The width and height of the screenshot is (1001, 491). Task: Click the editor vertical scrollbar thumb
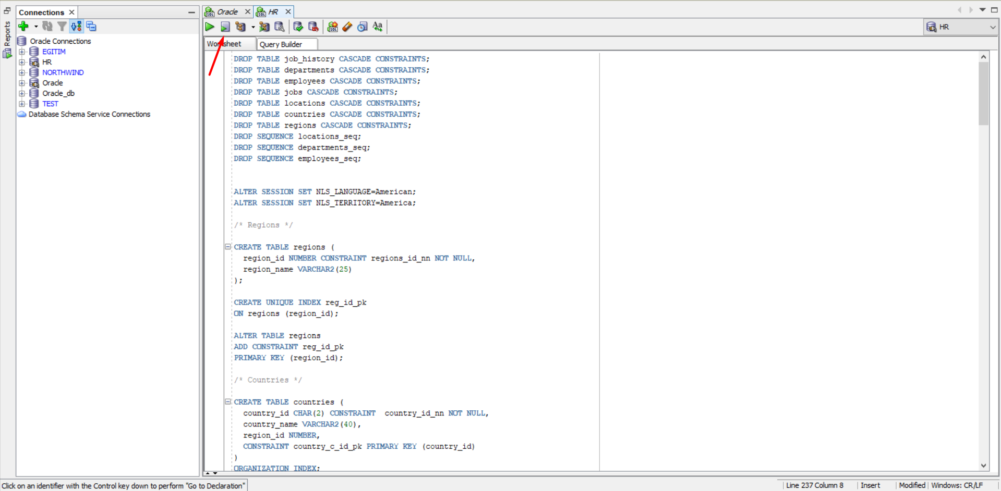pyautogui.click(x=984, y=94)
